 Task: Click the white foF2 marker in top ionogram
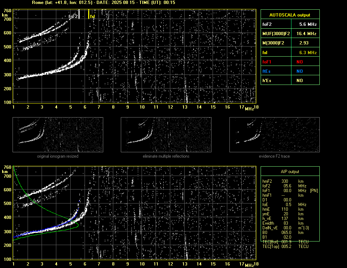pos(79,14)
